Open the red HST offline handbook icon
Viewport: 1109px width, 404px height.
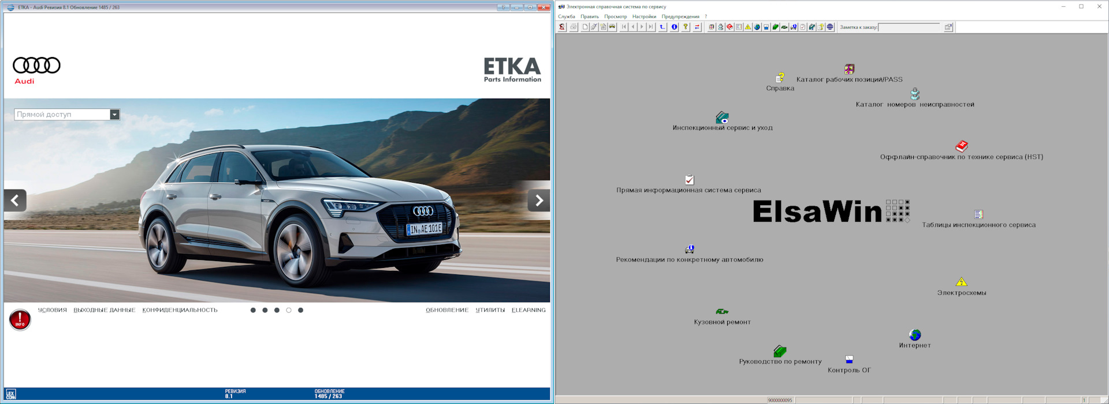[x=962, y=146]
